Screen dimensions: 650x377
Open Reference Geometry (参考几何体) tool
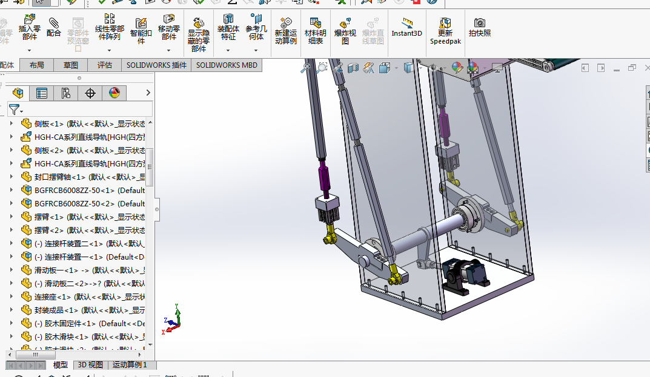pos(256,27)
